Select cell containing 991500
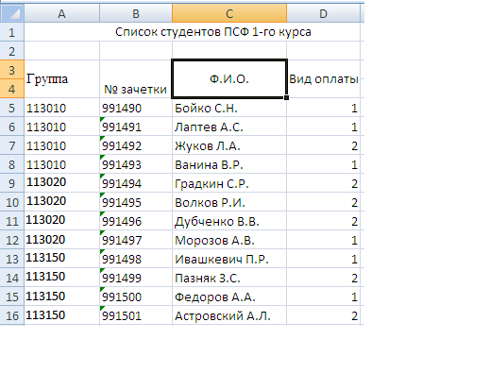 pos(136,297)
